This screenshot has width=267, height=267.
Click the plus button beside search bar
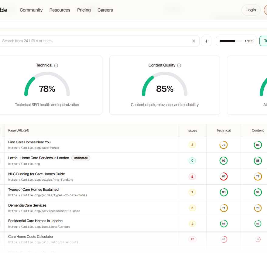coord(206,41)
